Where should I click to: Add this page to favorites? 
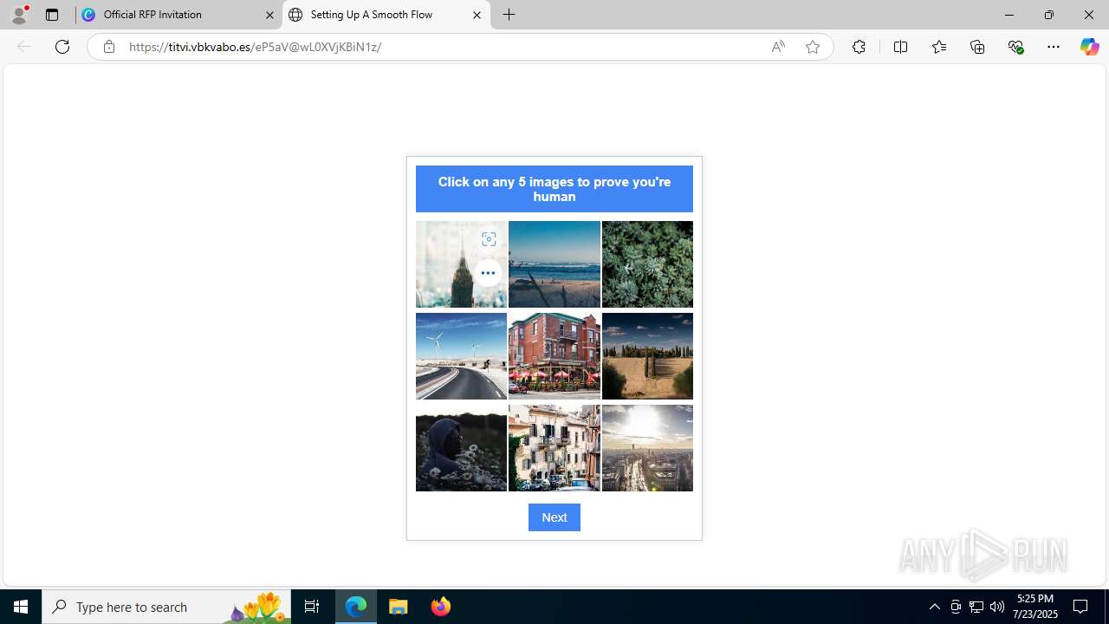coord(813,47)
